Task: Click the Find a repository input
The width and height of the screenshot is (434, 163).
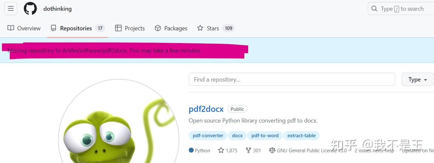Action: (292, 80)
